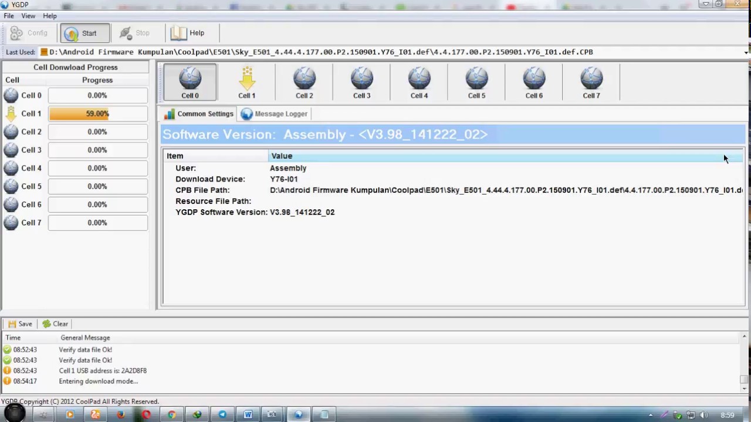751x422 pixels.
Task: Click Cell 2 icon in progress list
Action: 11,132
